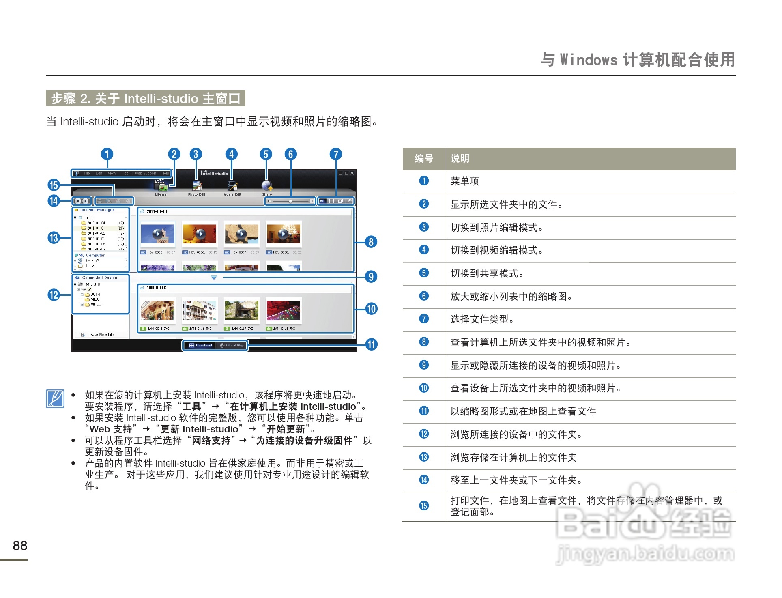Click the face registration toolbar icon
Screen dimensions: 782x598
(128, 201)
